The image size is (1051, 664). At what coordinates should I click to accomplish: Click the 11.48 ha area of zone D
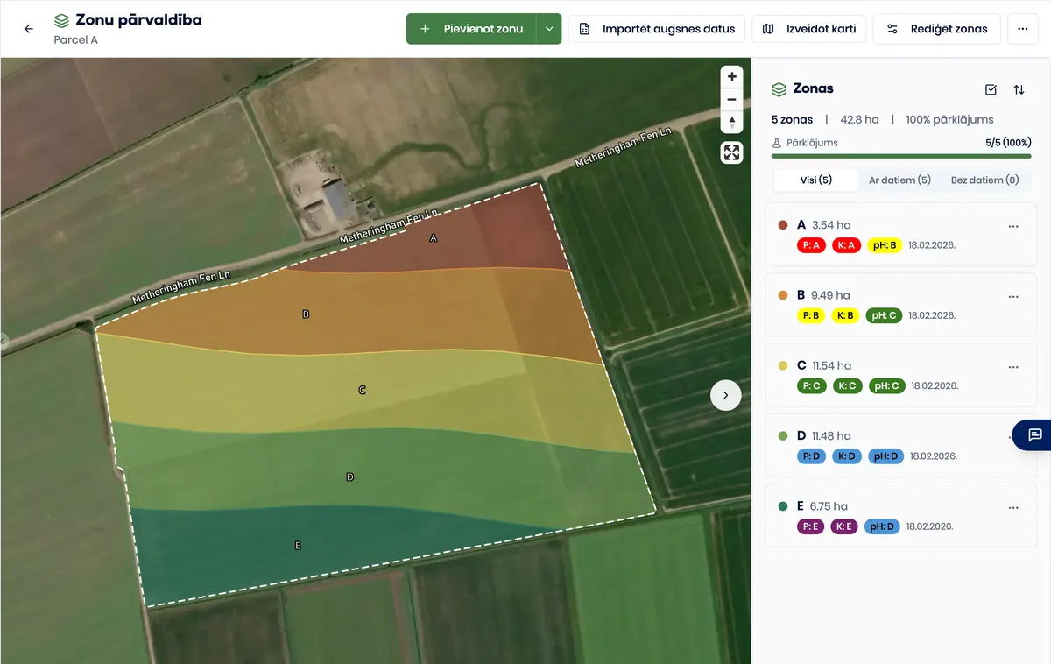coord(831,436)
